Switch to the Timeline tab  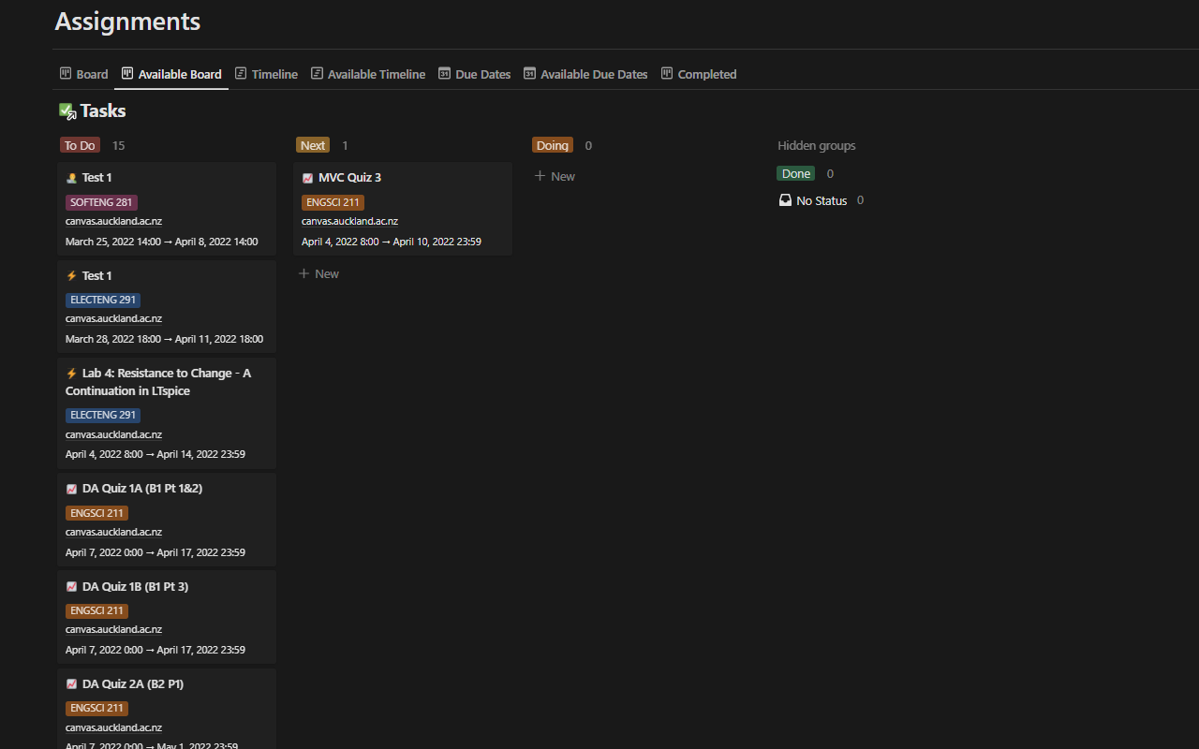(266, 74)
